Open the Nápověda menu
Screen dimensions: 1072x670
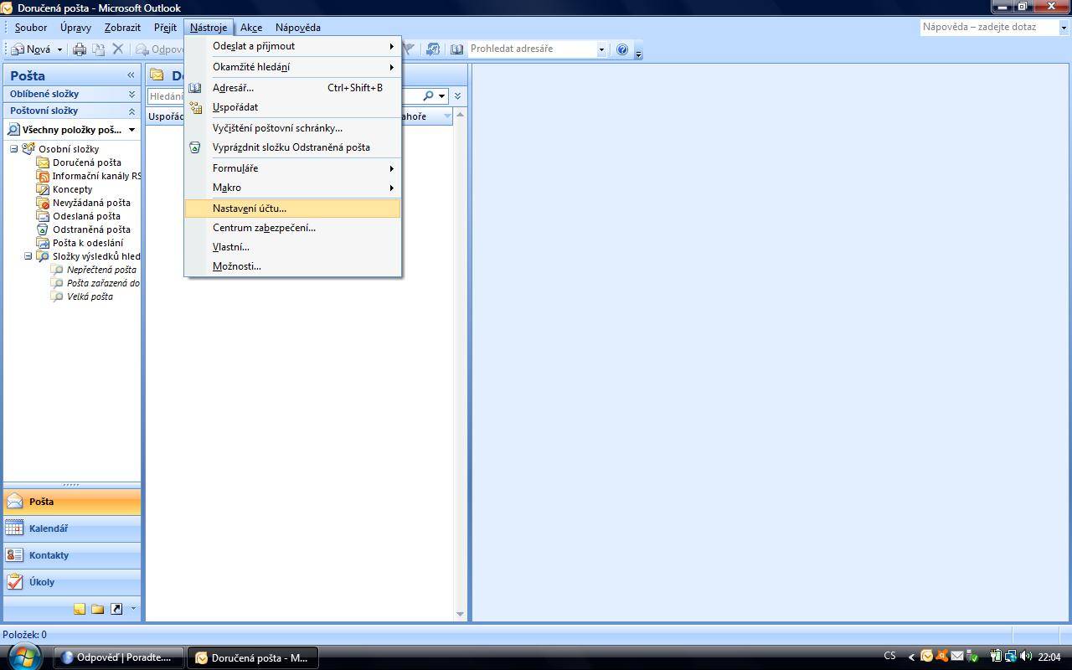point(298,28)
